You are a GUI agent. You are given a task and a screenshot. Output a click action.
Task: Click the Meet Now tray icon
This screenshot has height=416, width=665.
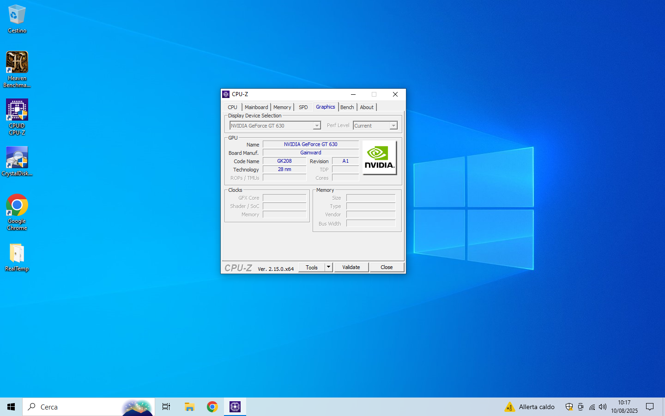click(x=580, y=407)
